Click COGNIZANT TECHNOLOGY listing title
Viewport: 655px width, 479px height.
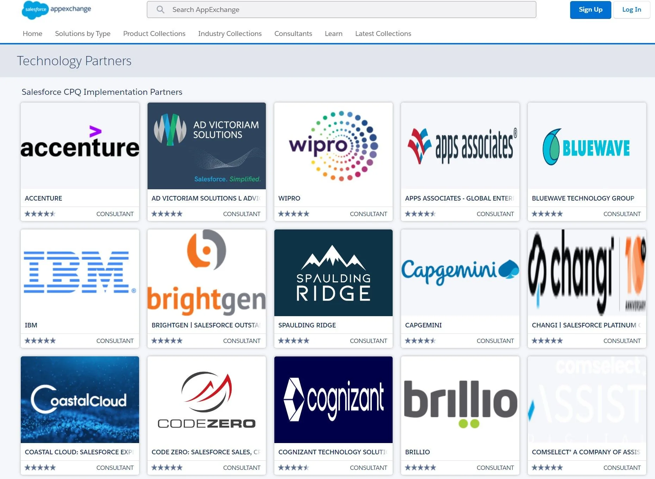pos(333,452)
